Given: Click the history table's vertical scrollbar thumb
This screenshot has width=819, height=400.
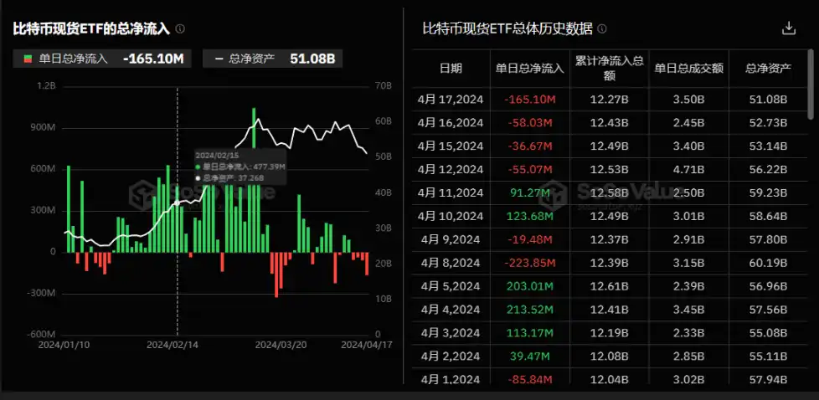Looking at the screenshot, I should coord(811,84).
